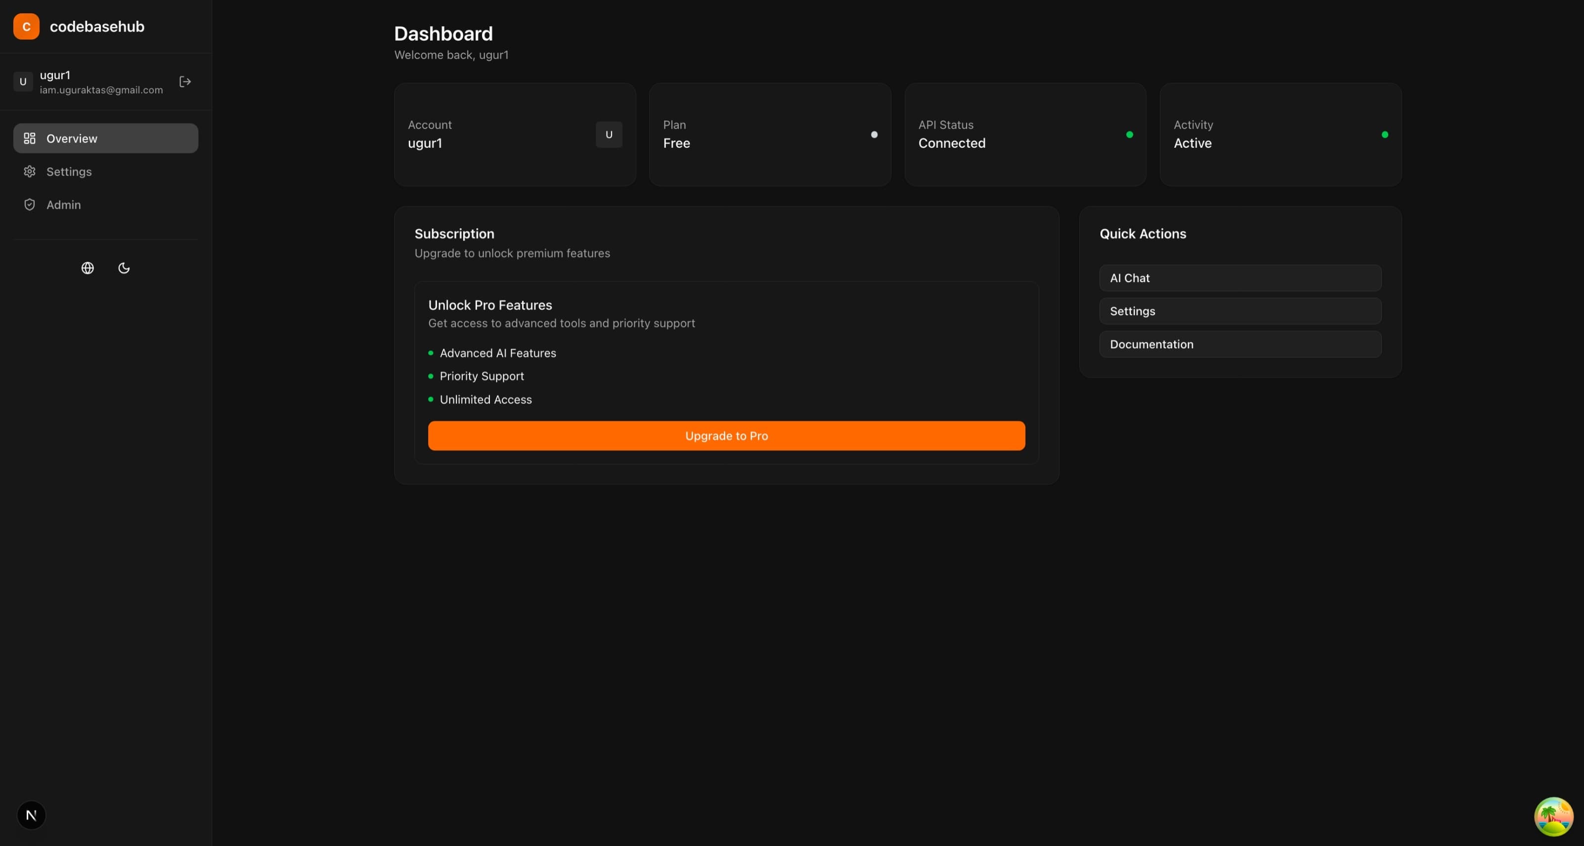Click the U badge on the Account card
The height and width of the screenshot is (846, 1584).
point(609,134)
